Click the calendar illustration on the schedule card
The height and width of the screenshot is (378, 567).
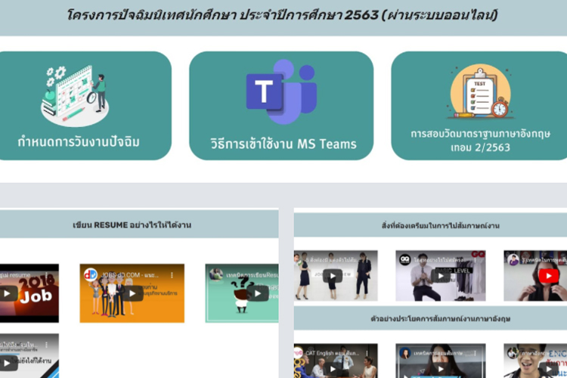[x=75, y=96]
